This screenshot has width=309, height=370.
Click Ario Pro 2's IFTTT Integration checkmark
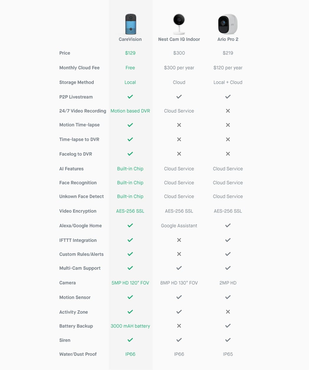click(x=228, y=240)
